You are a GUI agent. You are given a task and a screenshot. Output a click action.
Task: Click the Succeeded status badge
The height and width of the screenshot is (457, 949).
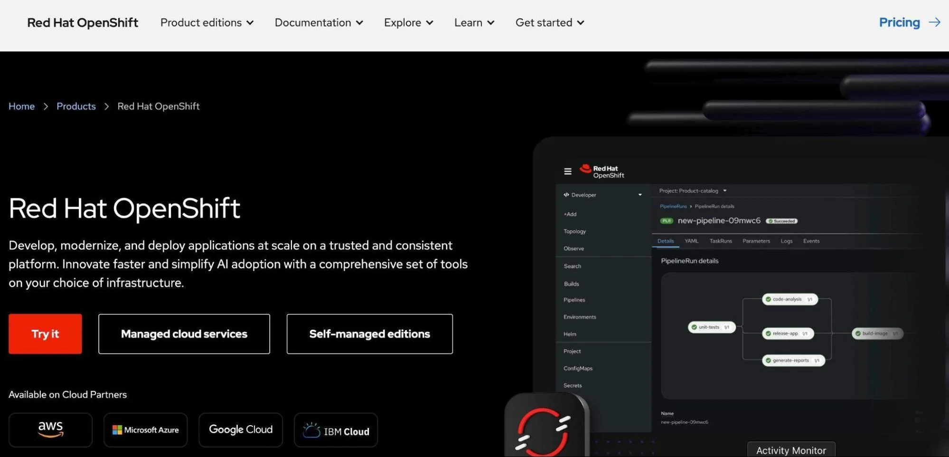point(781,221)
